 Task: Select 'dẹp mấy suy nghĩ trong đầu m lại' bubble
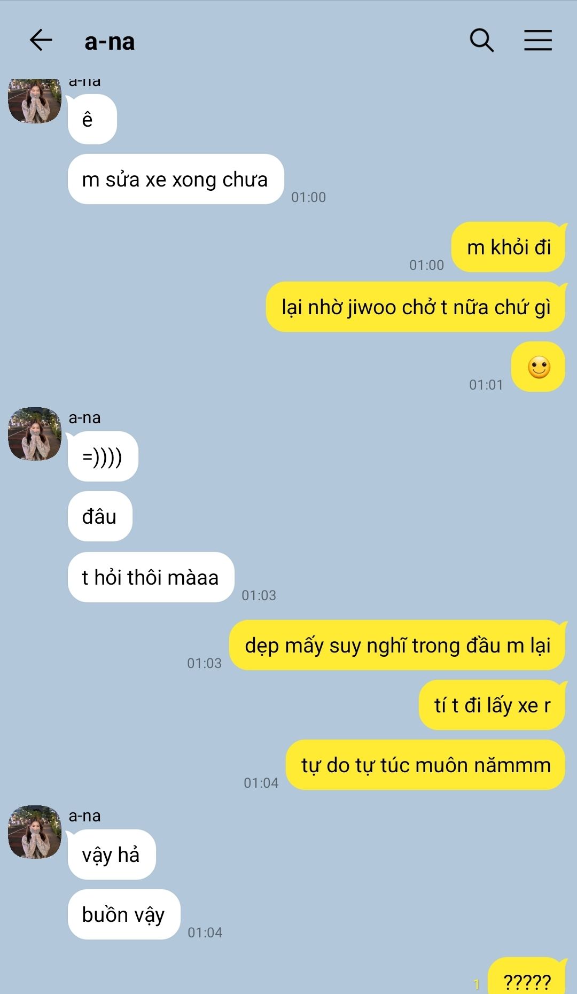[x=397, y=645]
